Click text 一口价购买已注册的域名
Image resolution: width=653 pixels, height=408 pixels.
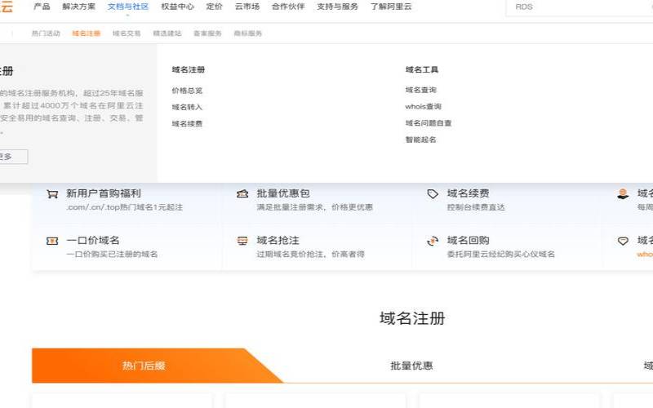[112, 255]
